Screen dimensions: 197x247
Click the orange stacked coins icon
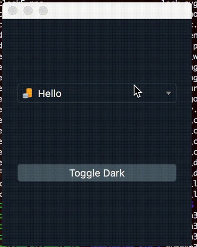29,92
